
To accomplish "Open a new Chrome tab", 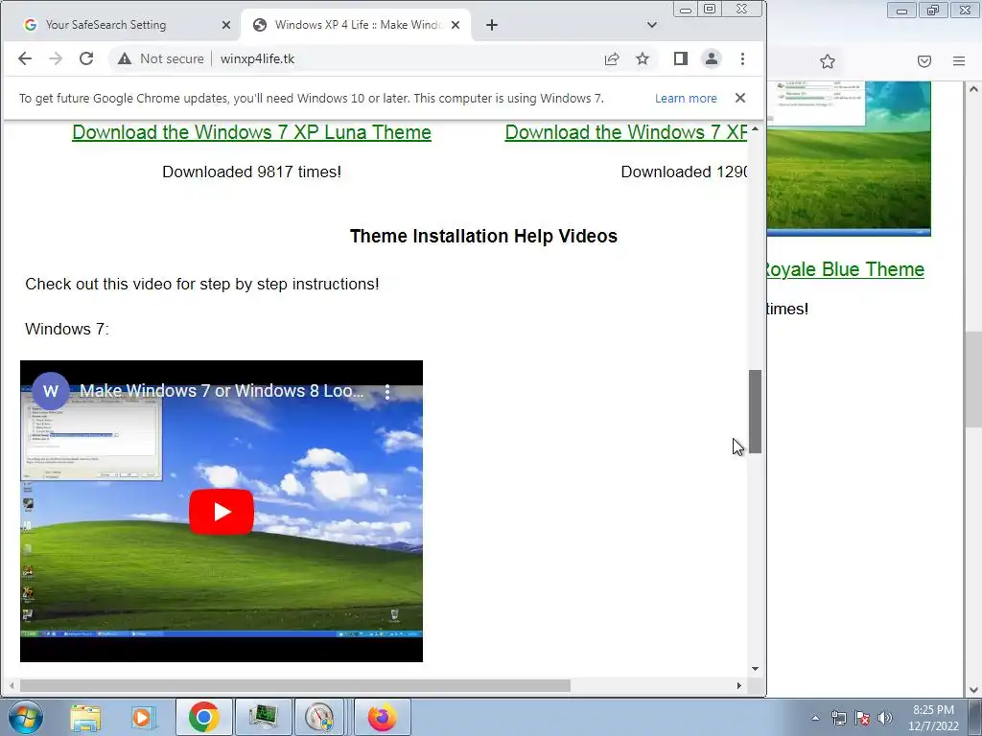I will [x=492, y=25].
